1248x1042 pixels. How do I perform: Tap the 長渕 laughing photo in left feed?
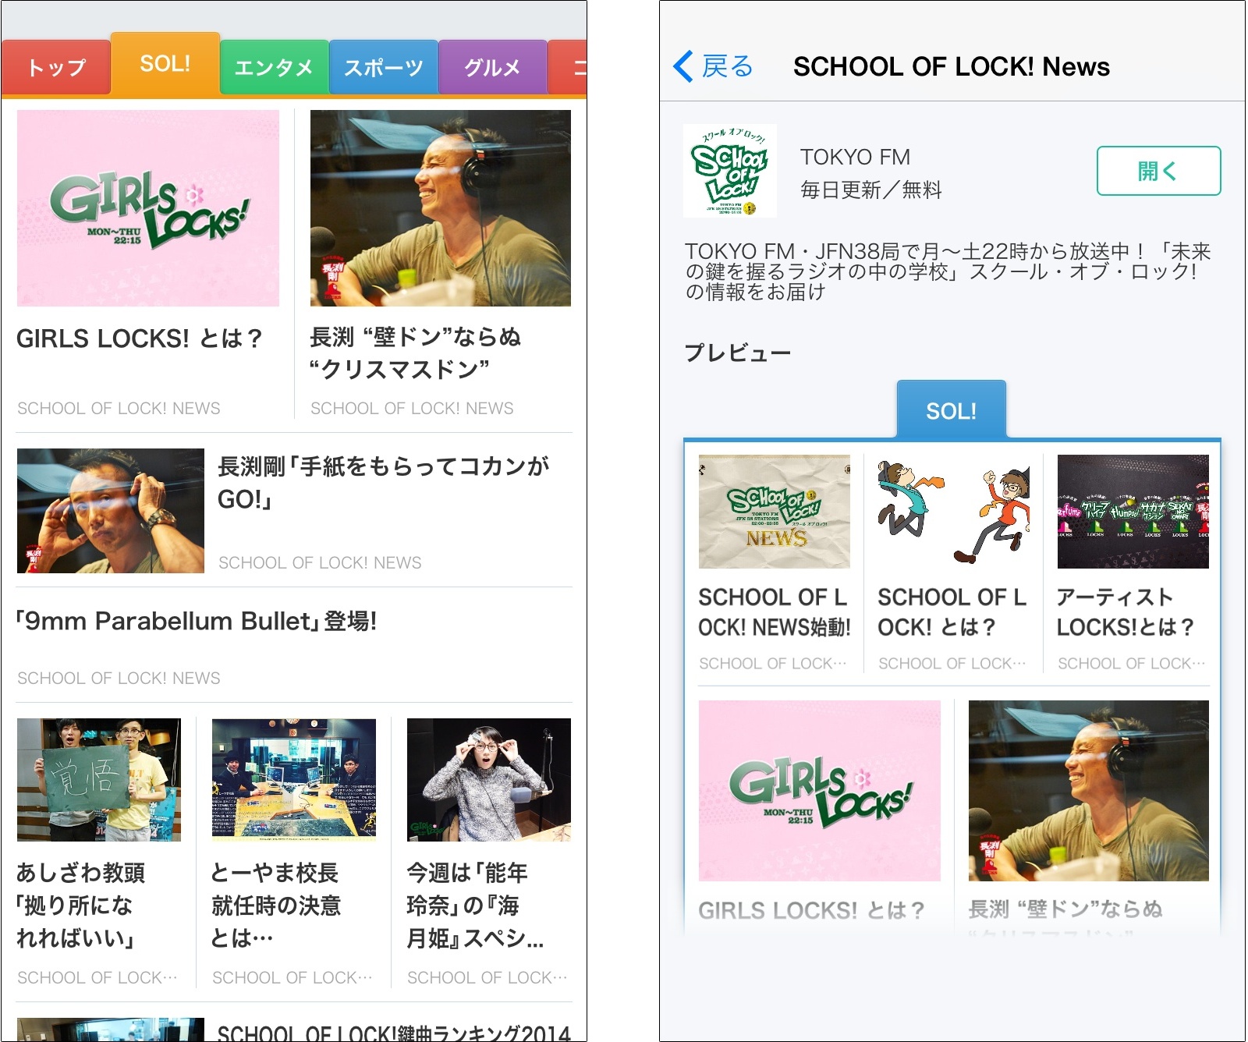pyautogui.click(x=441, y=208)
